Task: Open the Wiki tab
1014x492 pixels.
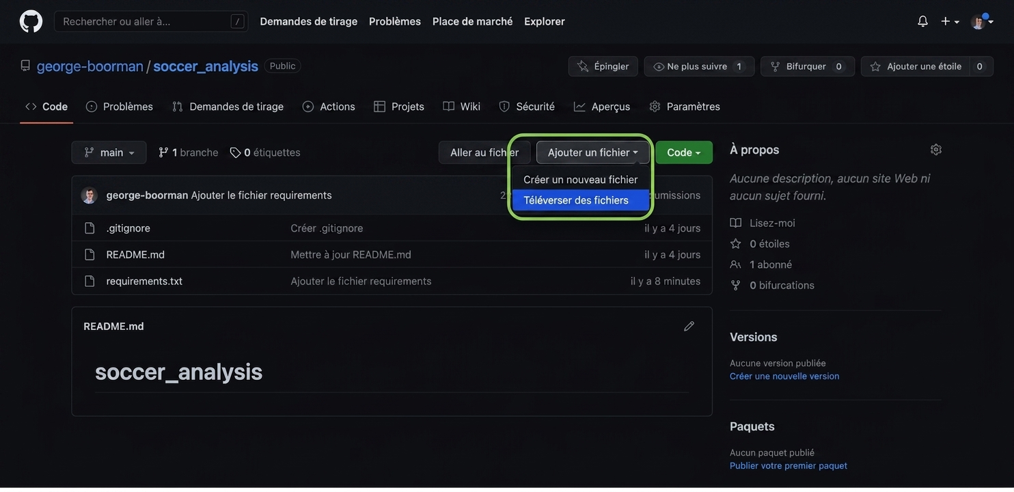Action: tap(462, 107)
